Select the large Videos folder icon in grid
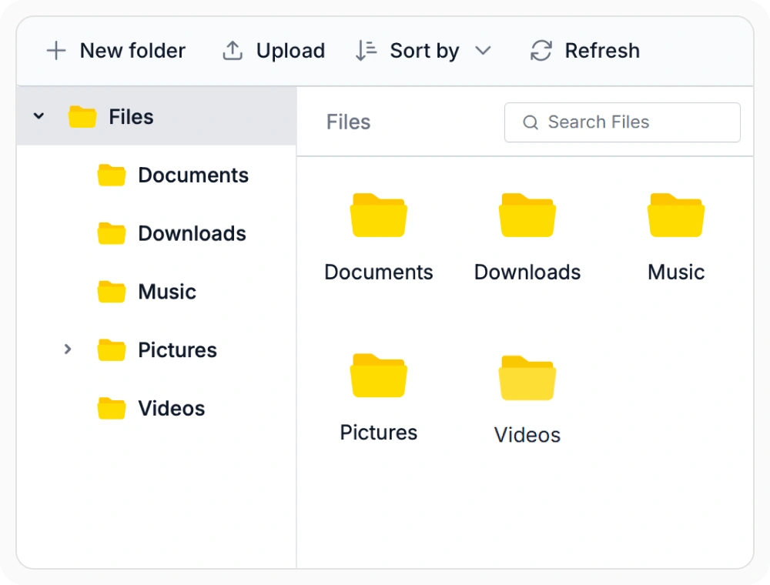770x585 pixels. click(527, 378)
